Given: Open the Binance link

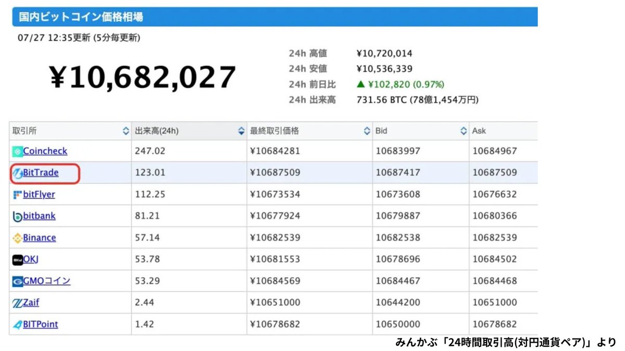Looking at the screenshot, I should point(39,238).
